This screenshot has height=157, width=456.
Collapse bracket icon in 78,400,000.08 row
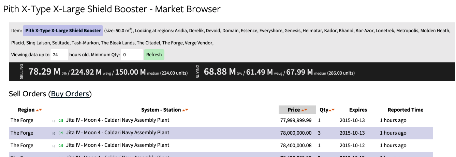point(54,146)
